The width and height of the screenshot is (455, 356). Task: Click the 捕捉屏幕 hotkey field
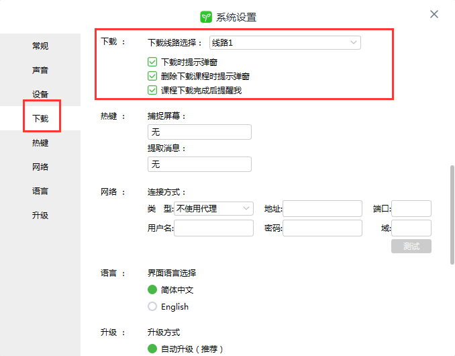click(199, 132)
